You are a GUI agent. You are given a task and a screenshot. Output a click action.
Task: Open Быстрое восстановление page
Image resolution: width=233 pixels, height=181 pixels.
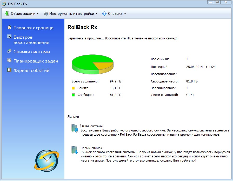click(x=31, y=40)
